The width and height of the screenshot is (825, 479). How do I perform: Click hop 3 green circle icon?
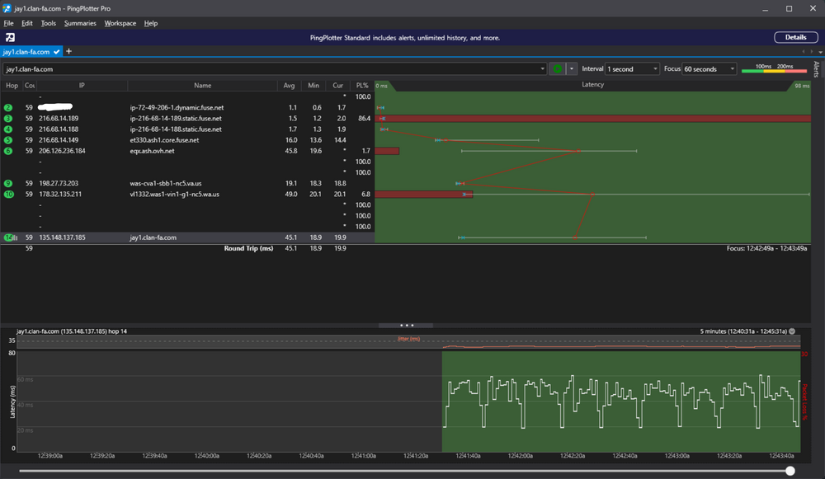pyautogui.click(x=8, y=118)
